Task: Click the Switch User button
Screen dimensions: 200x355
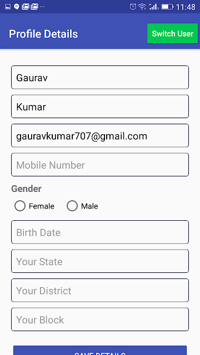Action: click(173, 33)
